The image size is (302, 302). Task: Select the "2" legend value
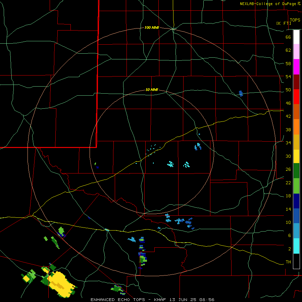click(x=290, y=249)
